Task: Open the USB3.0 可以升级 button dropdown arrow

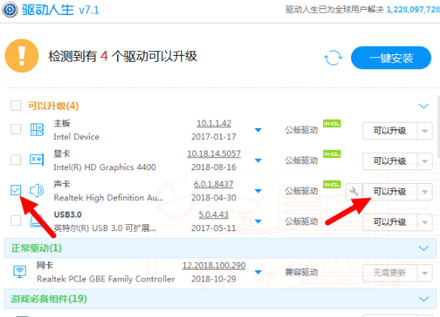Action: 425,222
